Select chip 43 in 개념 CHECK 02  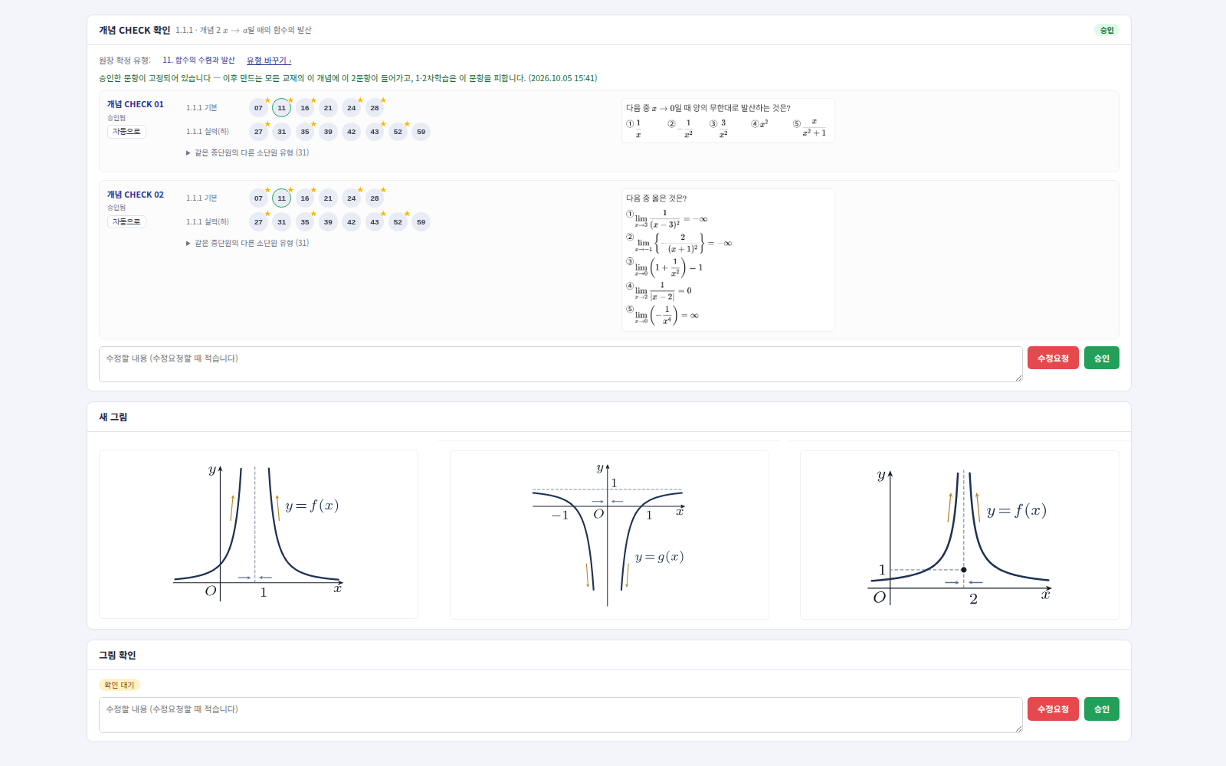tap(375, 222)
